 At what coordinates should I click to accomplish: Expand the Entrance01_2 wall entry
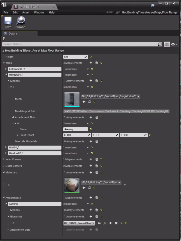pyautogui.click(x=6, y=69)
